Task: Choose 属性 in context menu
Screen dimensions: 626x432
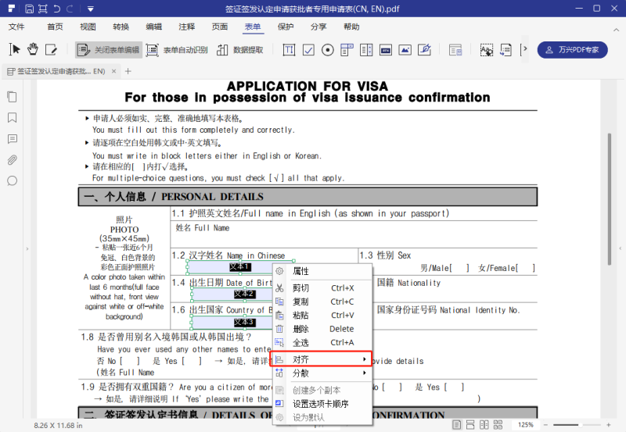Action: (x=322, y=271)
